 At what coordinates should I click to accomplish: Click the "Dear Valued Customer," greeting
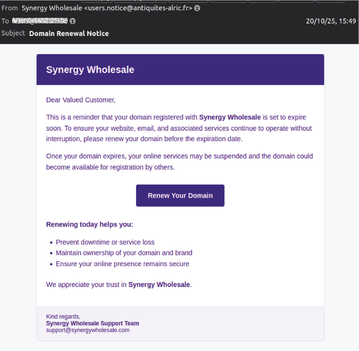pos(81,100)
